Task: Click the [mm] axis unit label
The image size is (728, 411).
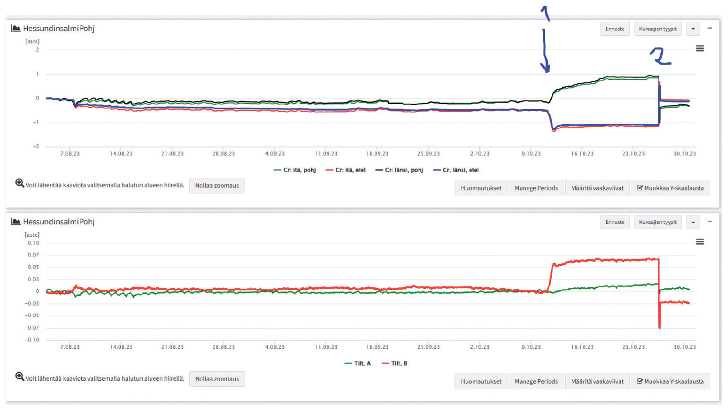Action: 32,41
